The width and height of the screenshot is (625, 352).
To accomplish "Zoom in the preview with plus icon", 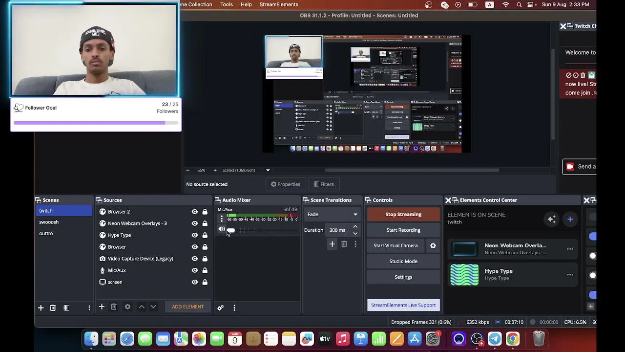I will click(215, 170).
